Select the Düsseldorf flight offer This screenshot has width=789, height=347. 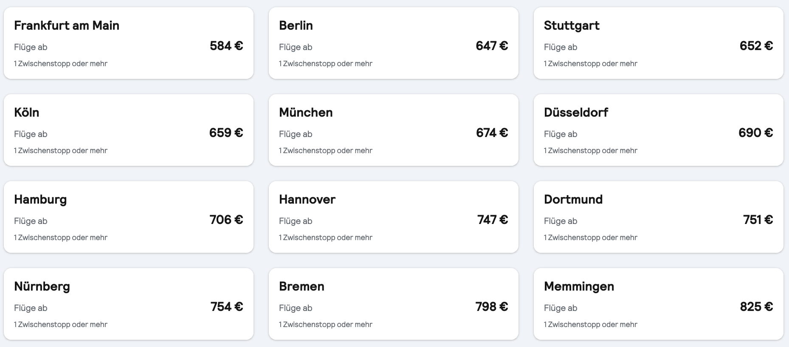pos(659,130)
